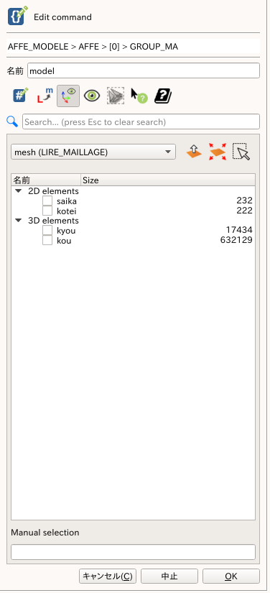
Task: Collapse the 2D elements tree node
Action: tap(19, 191)
